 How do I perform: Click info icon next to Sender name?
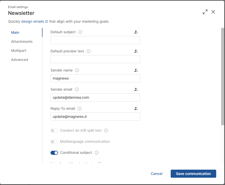tap(77, 70)
